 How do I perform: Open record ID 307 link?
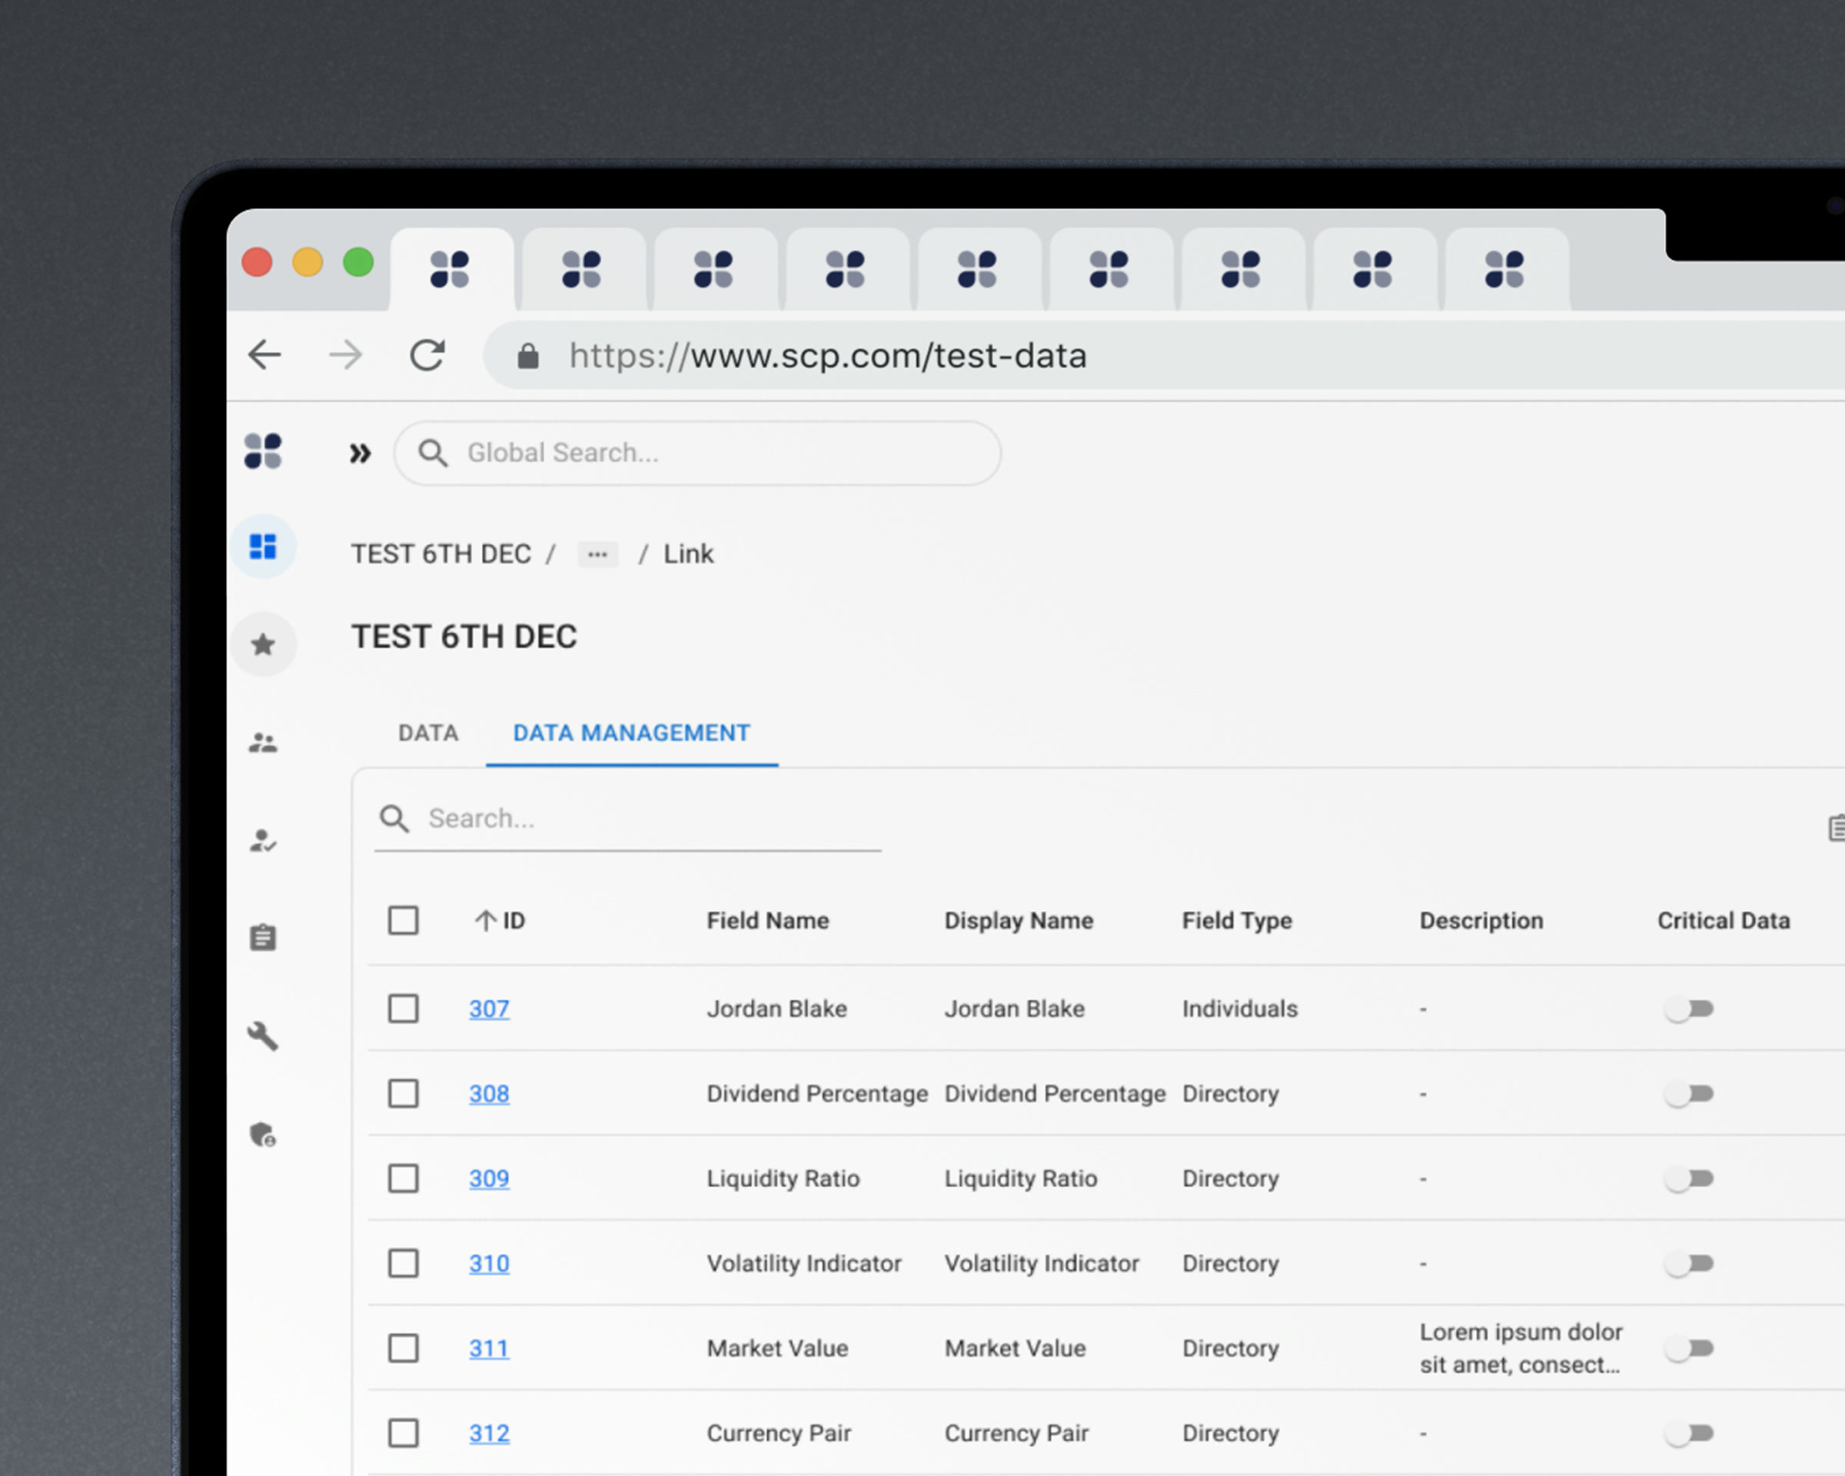(489, 1009)
